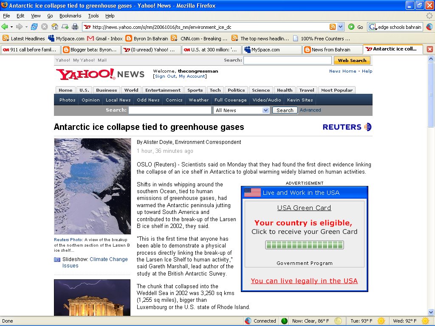Click the News Home link
Image resolution: width=435 pixels, height=326 pixels.
(343, 71)
